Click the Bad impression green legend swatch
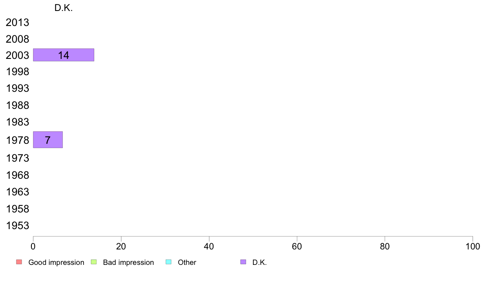484x299 pixels. [x=94, y=262]
